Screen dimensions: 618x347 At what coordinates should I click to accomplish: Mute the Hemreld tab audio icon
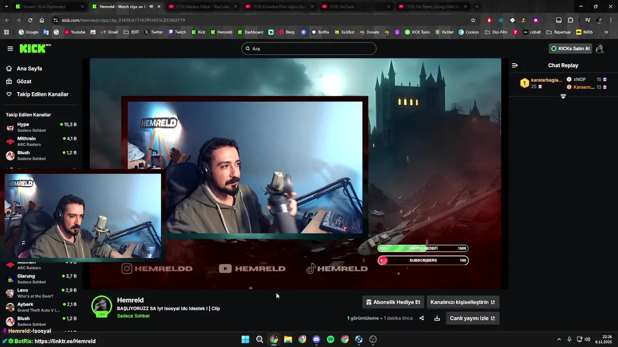click(151, 7)
